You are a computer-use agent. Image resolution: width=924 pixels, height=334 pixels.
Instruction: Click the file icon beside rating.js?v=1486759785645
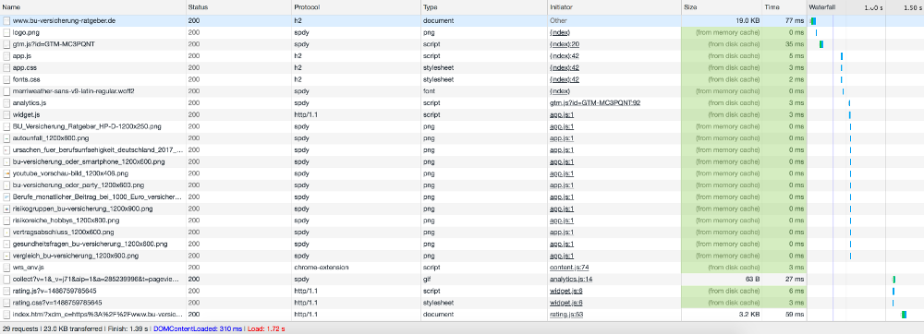pyautogui.click(x=6, y=291)
